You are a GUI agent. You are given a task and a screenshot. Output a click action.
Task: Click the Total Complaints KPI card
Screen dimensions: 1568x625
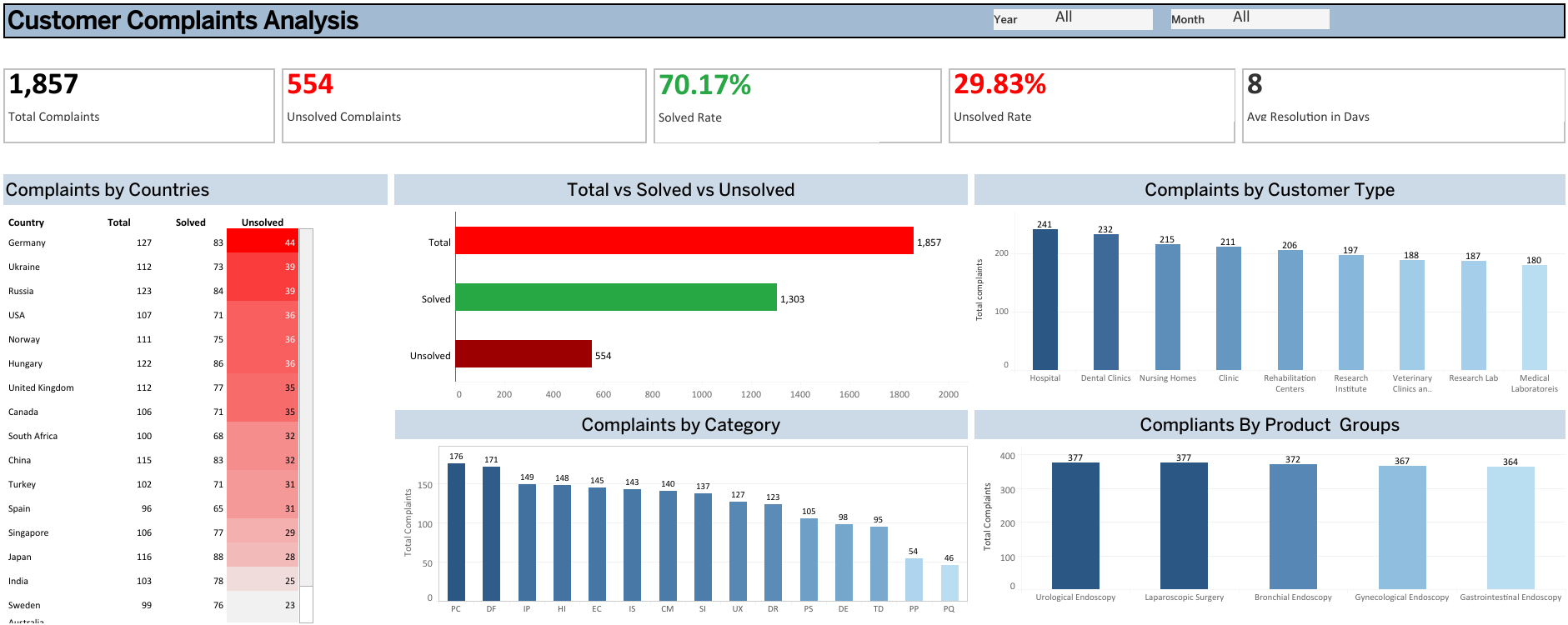[x=138, y=106]
